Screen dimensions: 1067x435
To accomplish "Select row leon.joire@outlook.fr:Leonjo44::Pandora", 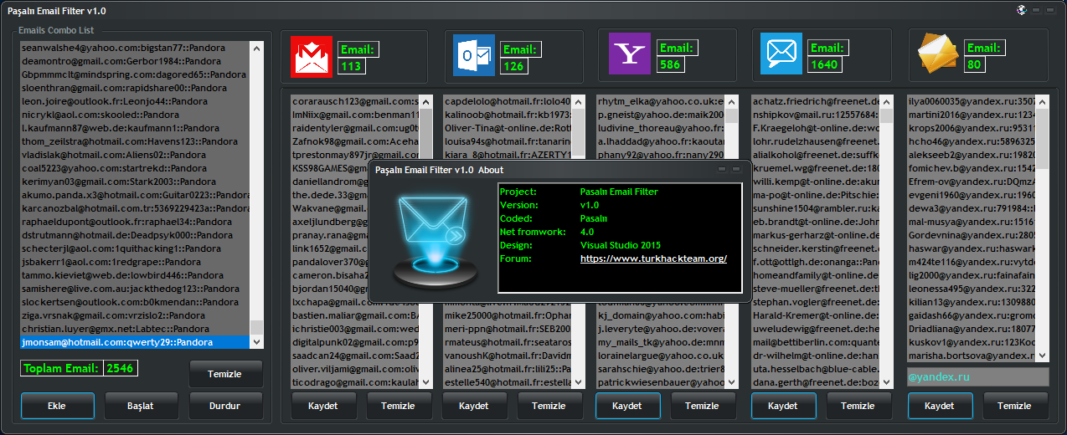I will 136,101.
